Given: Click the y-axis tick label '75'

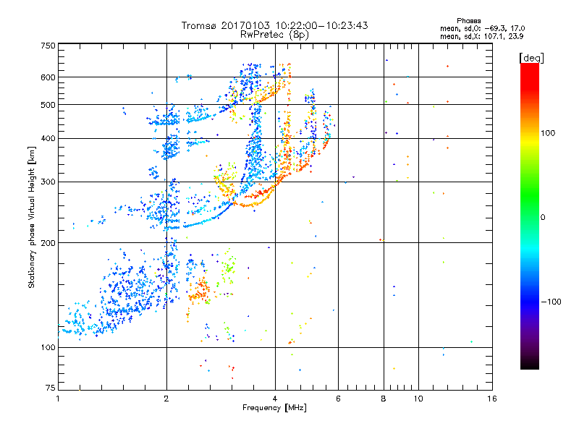Looking at the screenshot, I should click(51, 388).
